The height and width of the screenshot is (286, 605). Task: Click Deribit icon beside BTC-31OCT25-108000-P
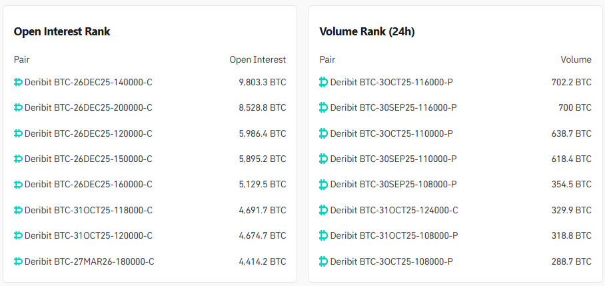[324, 236]
